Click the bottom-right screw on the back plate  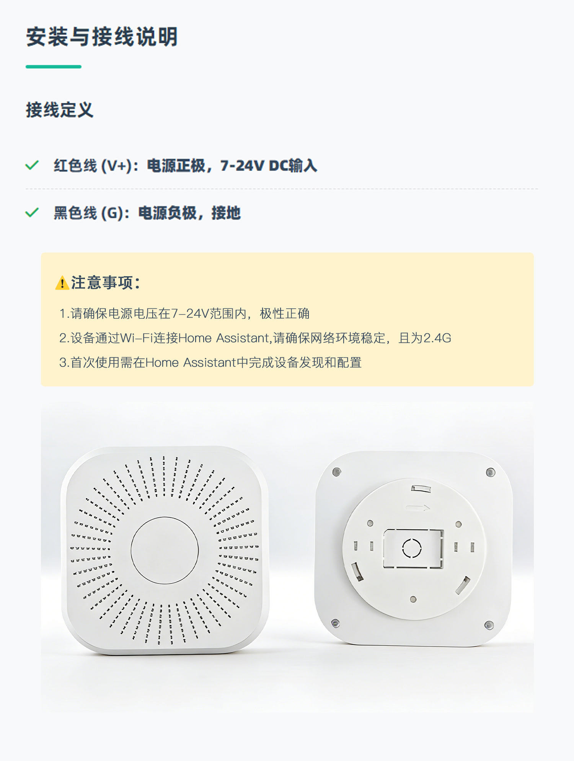489,626
